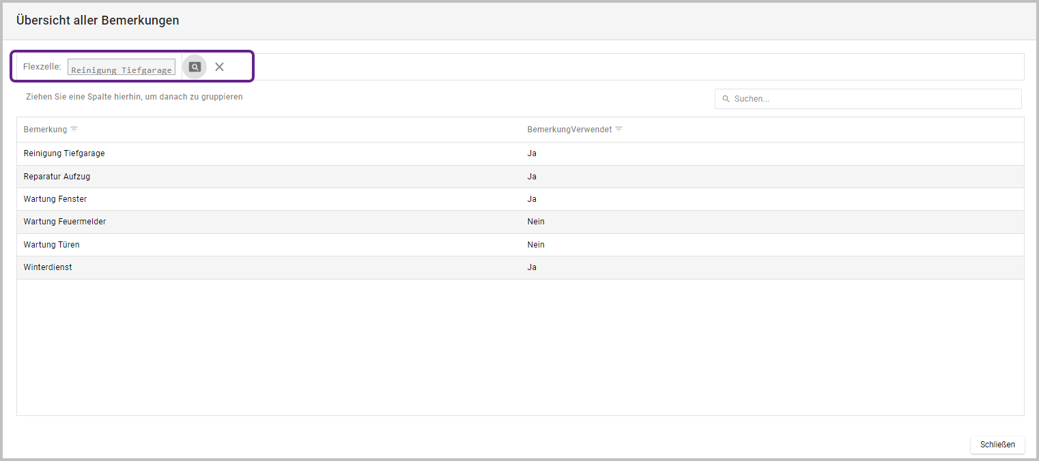Click the Flexzelle label
The width and height of the screenshot is (1039, 461).
click(42, 67)
